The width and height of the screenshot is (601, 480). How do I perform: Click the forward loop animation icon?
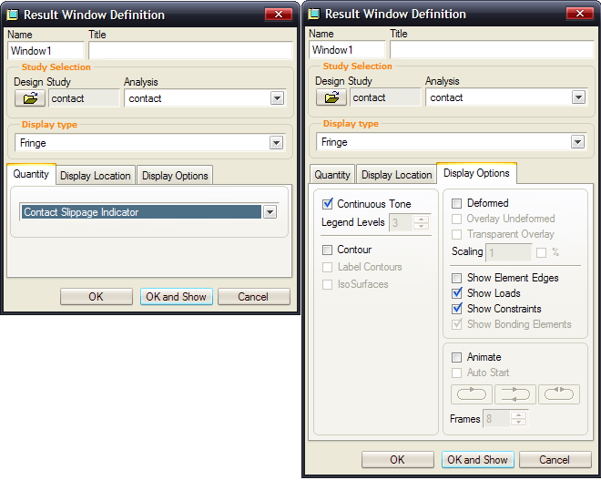click(472, 394)
